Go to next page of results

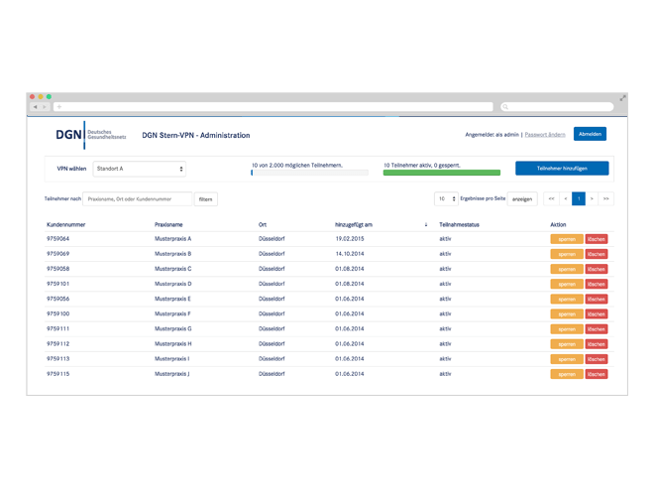[x=592, y=198]
